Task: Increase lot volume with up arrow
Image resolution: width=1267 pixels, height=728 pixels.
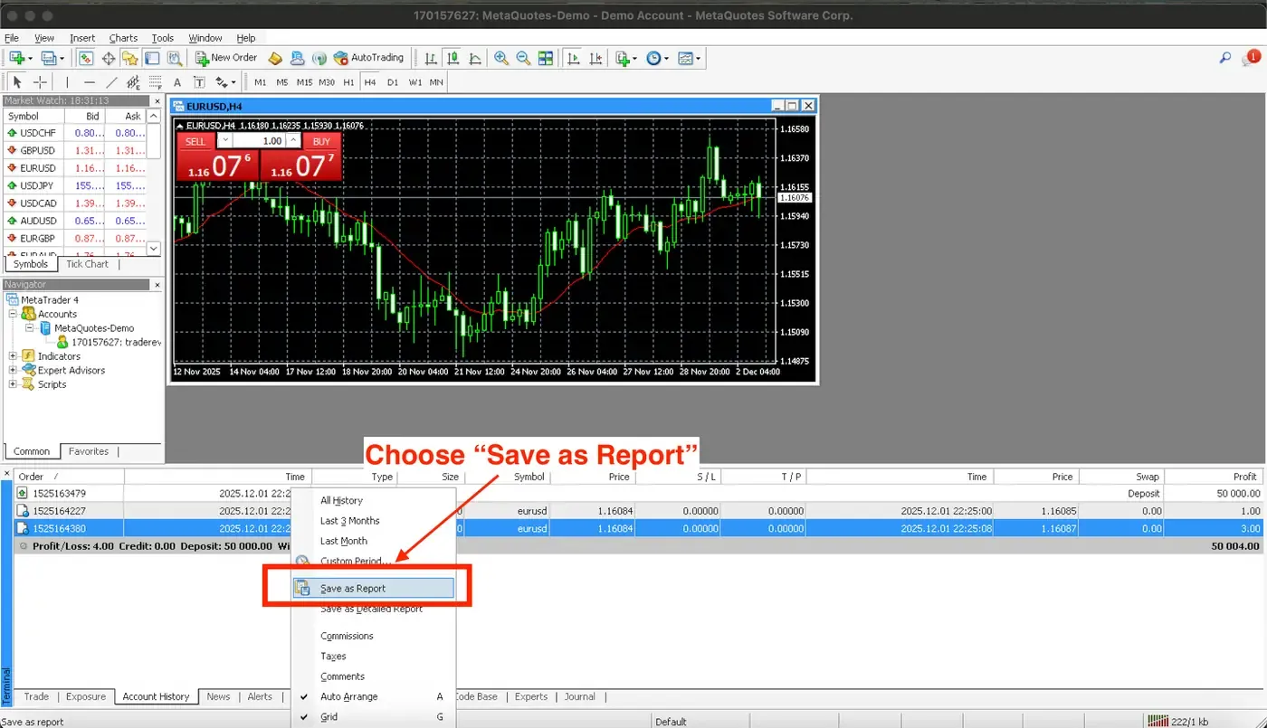Action: [293, 141]
